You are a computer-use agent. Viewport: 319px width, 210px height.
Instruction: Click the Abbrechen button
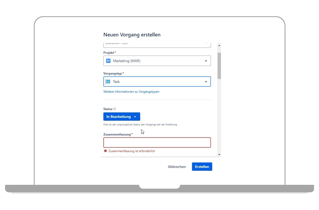(x=177, y=167)
